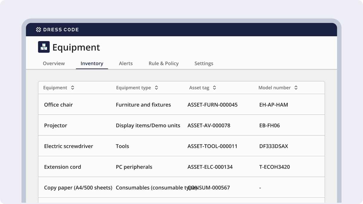Viewport: 363px width, 204px height.
Task: Sort by Asset tag column arrows
Action: click(214, 88)
